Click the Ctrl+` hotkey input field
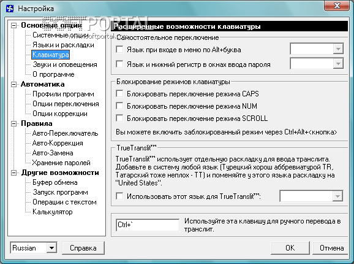 (148, 225)
